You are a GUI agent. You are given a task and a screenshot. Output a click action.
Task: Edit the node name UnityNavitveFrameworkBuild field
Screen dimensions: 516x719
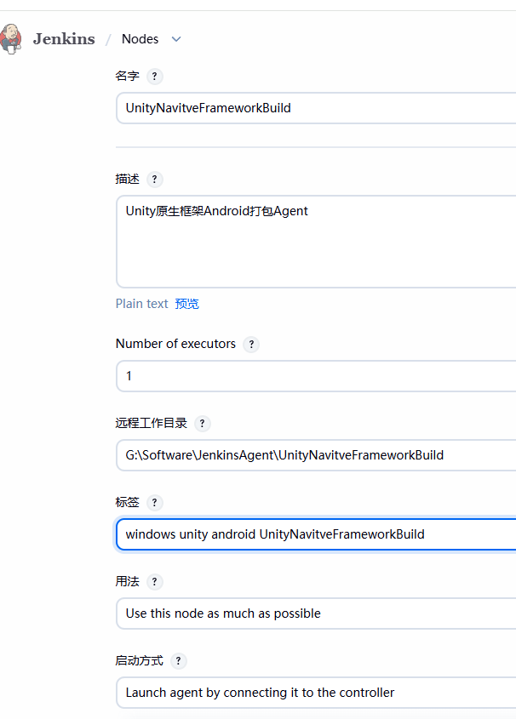[x=316, y=108]
